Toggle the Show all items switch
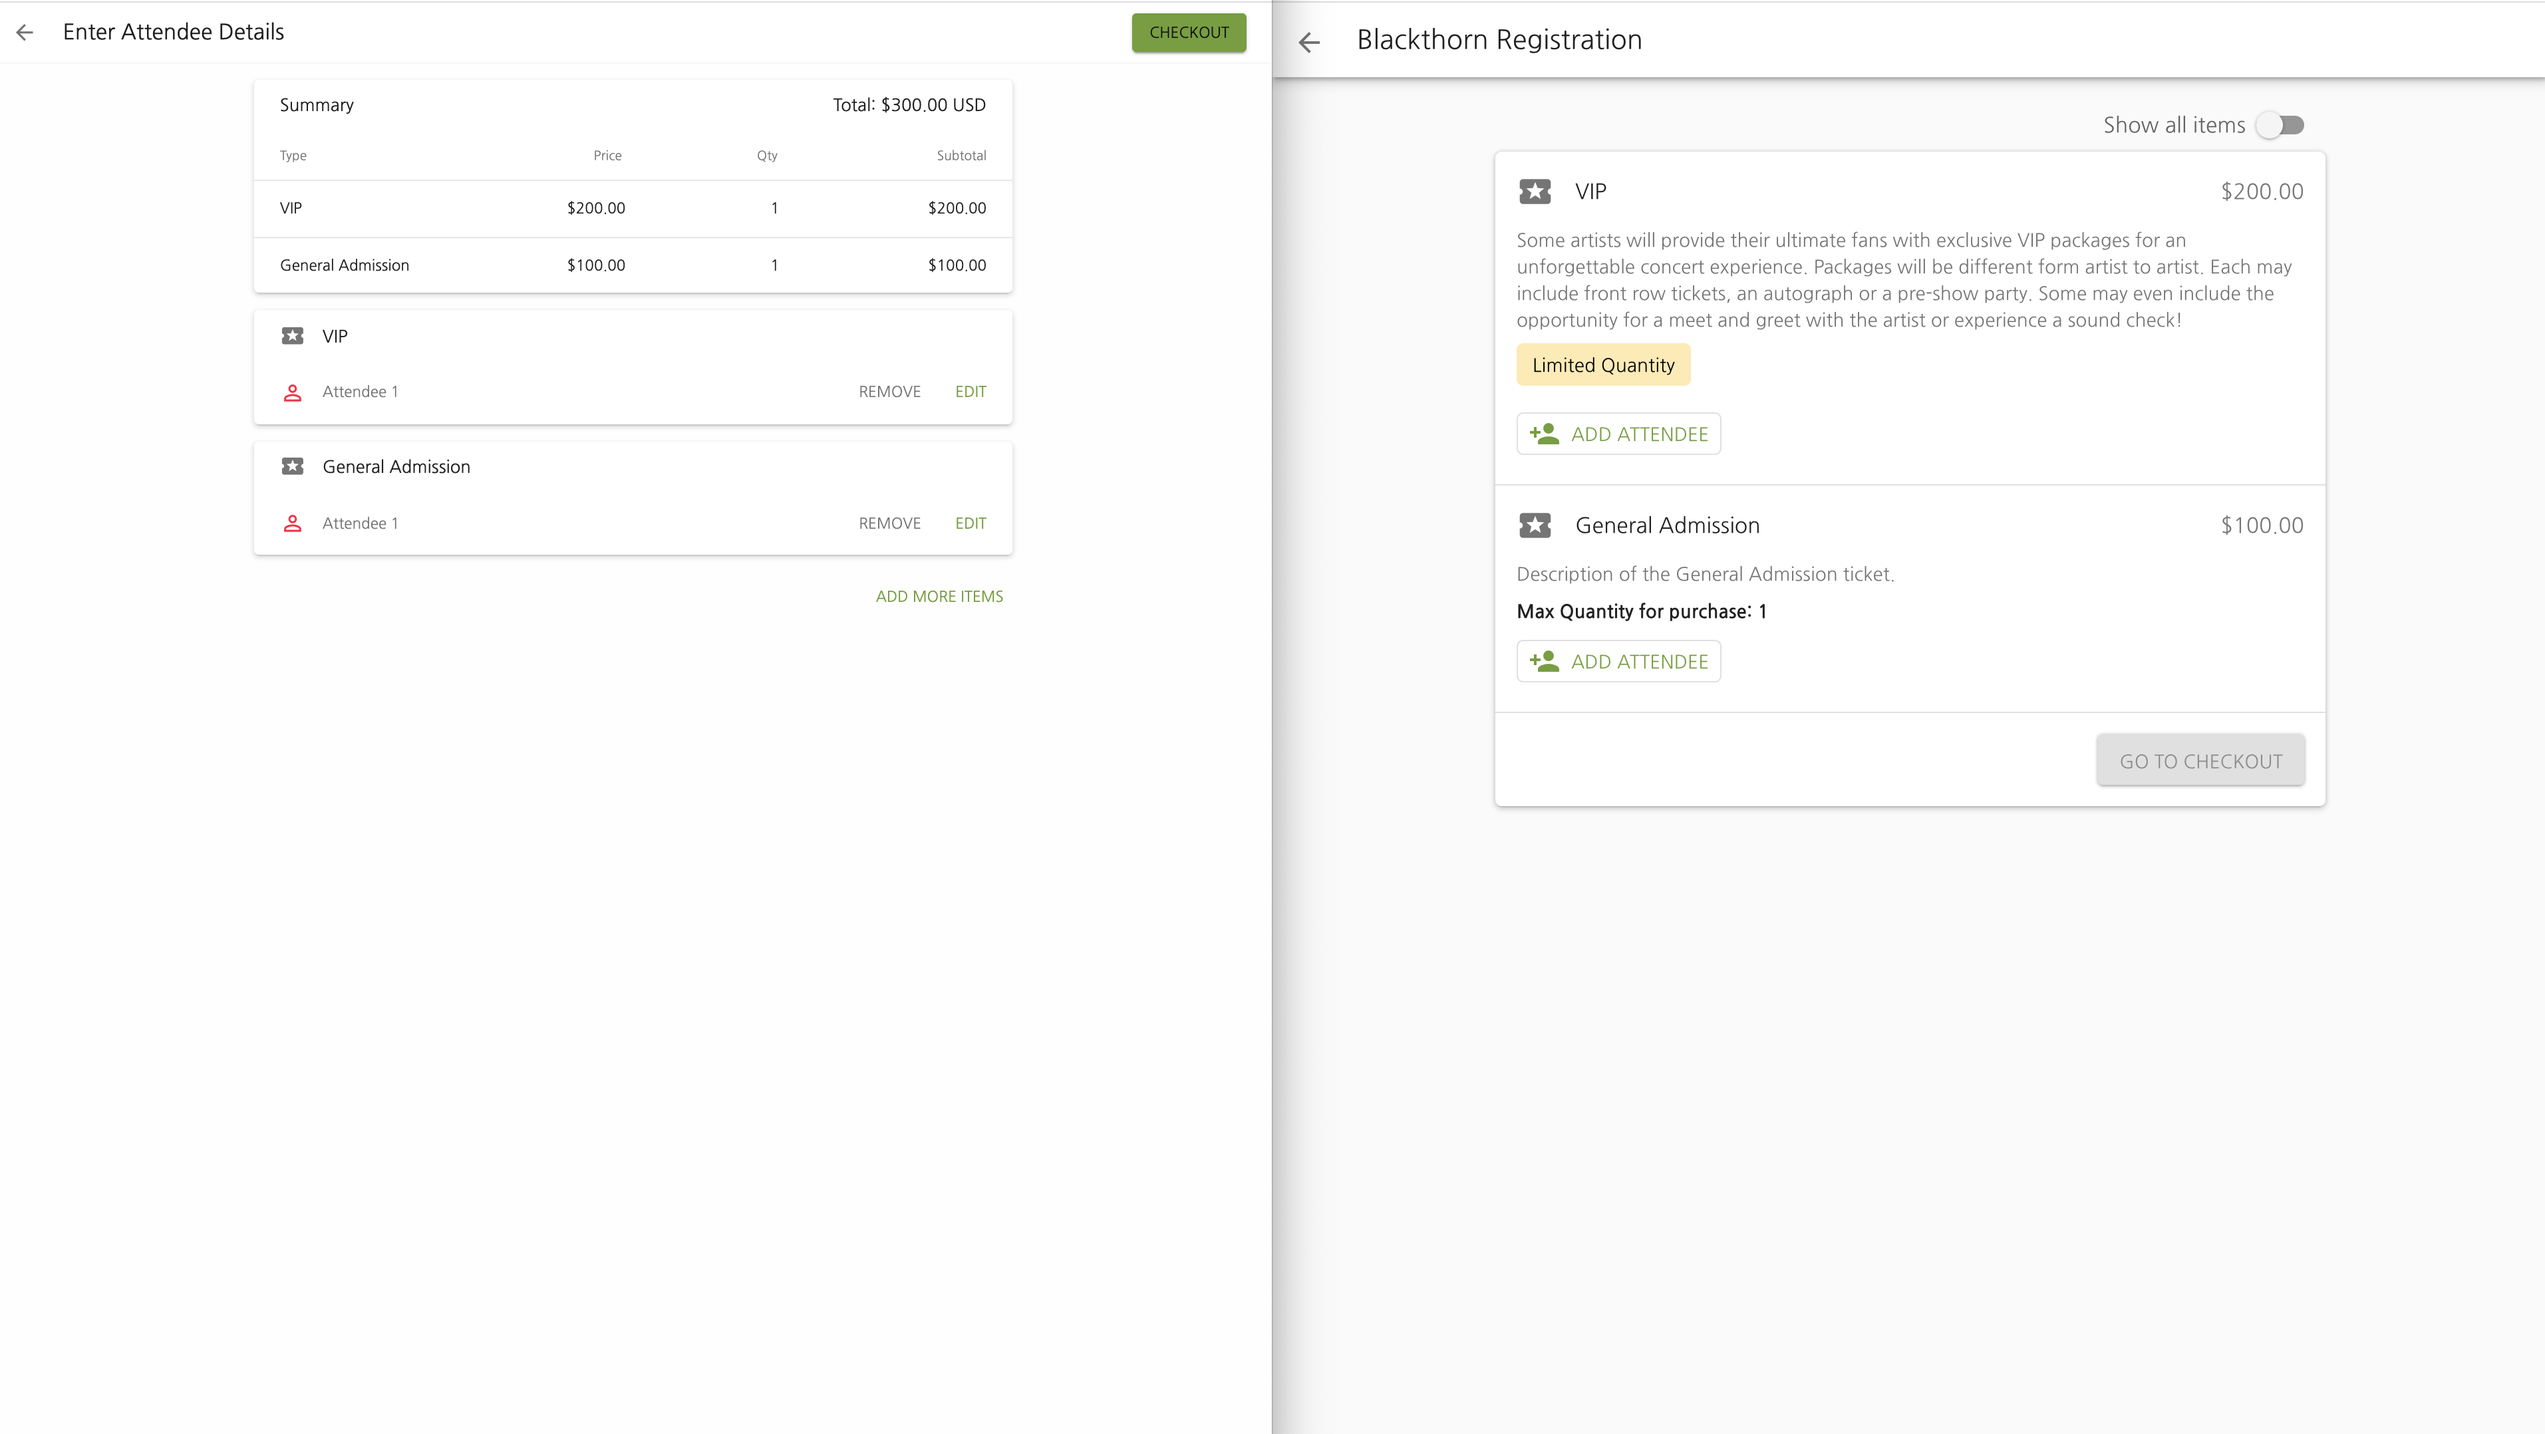 coord(2280,126)
